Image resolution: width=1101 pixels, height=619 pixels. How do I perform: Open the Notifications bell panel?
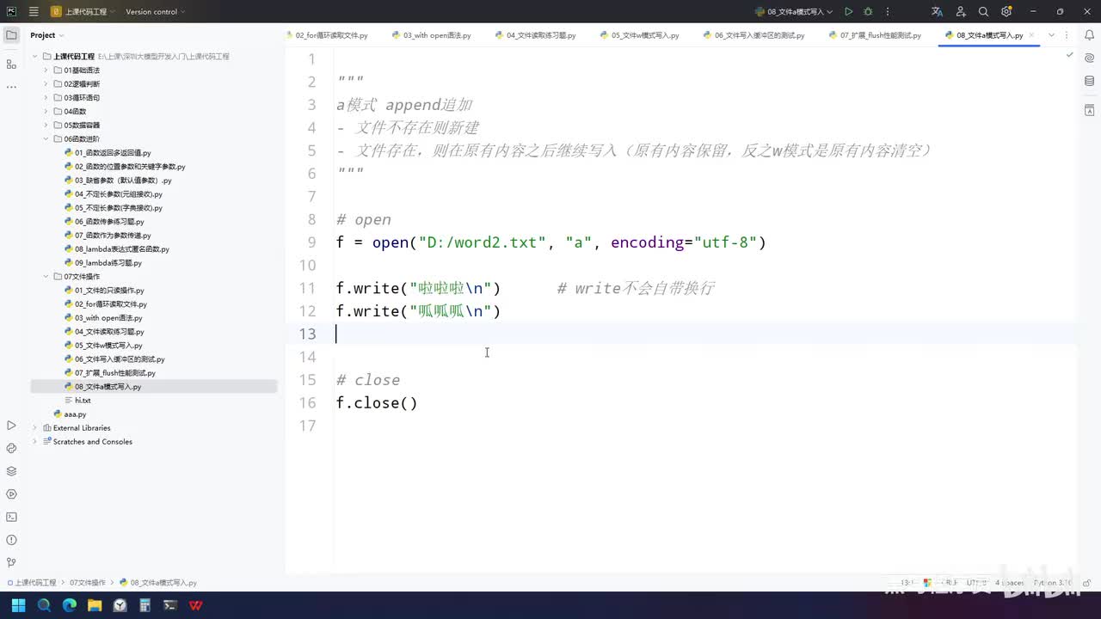(1089, 35)
